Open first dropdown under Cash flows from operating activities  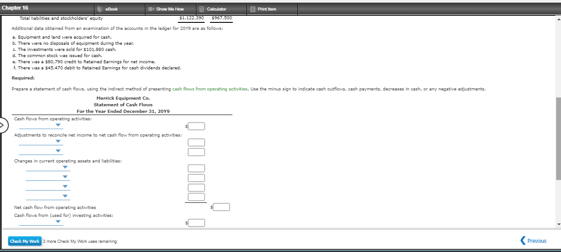click(x=41, y=125)
